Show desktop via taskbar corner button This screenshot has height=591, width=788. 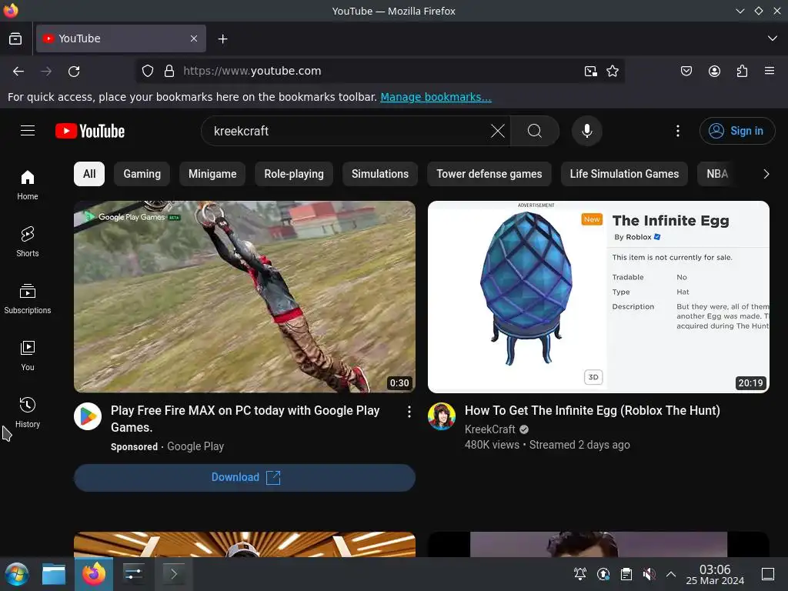coord(768,574)
